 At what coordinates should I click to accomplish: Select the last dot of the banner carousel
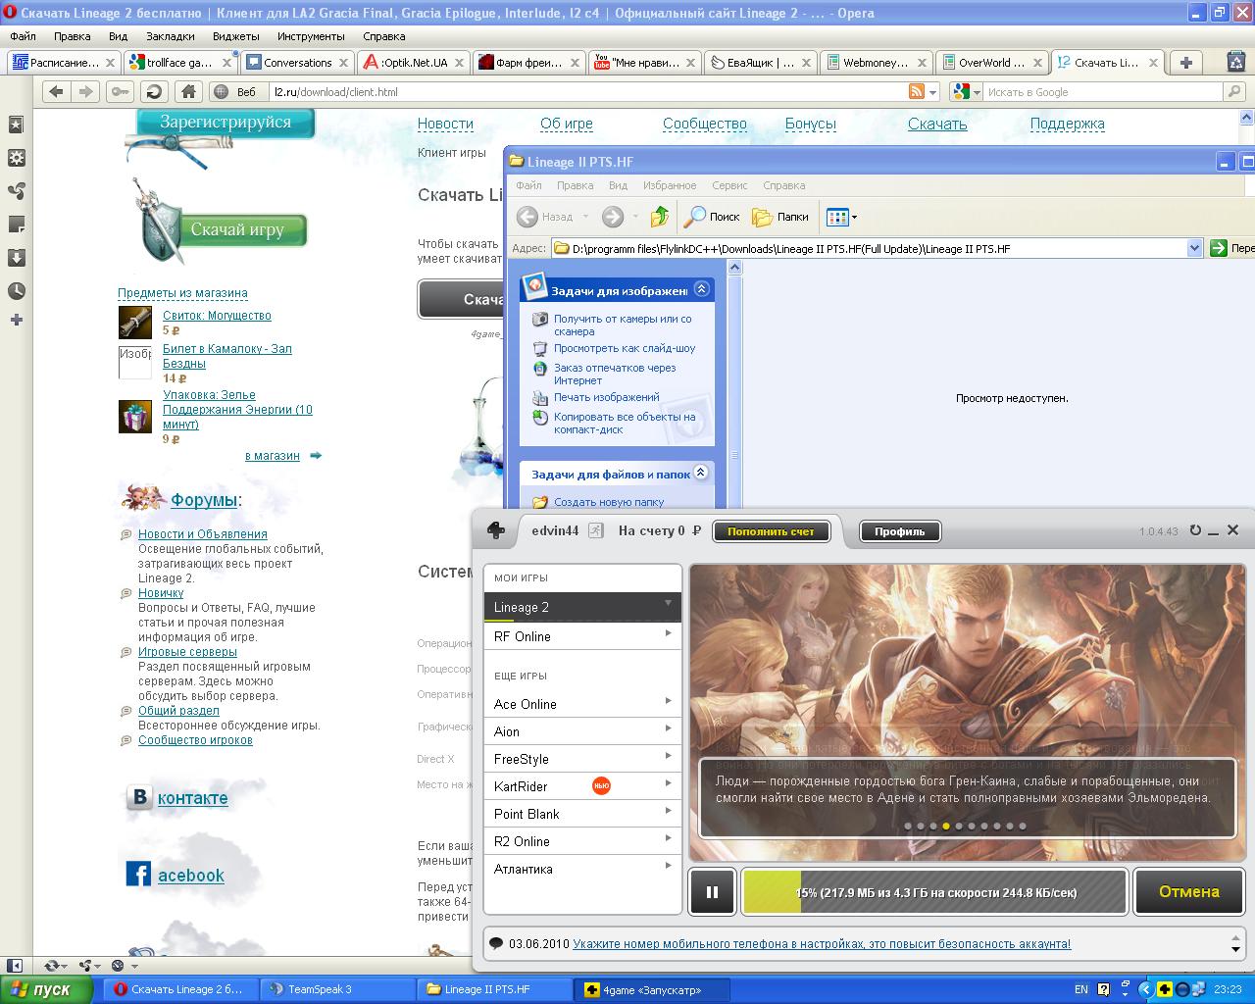tap(1023, 827)
